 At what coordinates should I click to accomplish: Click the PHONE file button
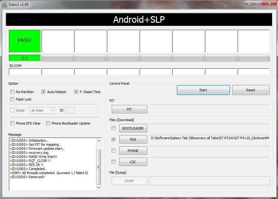pyautogui.click(x=133, y=151)
